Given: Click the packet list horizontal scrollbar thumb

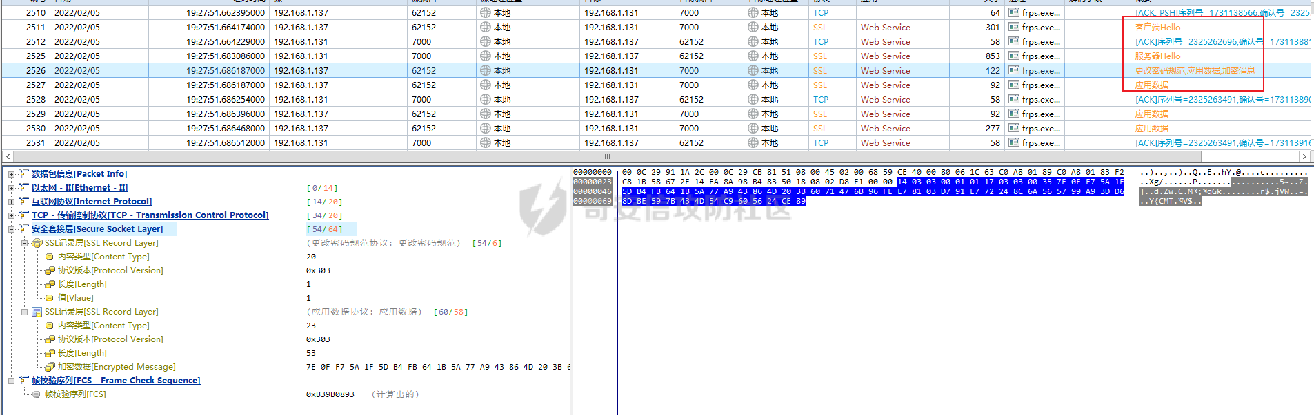Looking at the screenshot, I should [607, 157].
